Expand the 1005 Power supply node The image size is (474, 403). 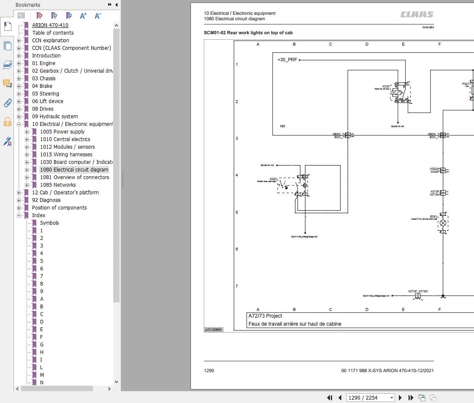(27, 132)
